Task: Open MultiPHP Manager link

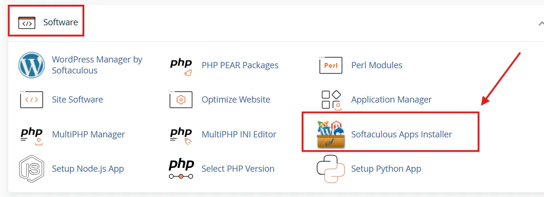Action: click(x=89, y=134)
